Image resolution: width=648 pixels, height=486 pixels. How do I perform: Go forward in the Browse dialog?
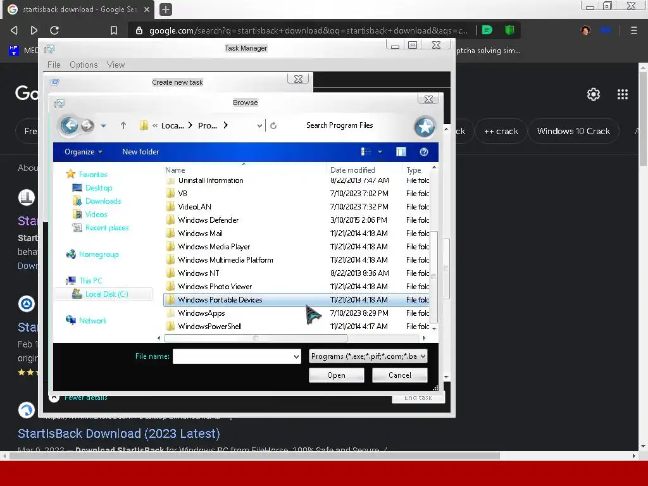(x=87, y=125)
